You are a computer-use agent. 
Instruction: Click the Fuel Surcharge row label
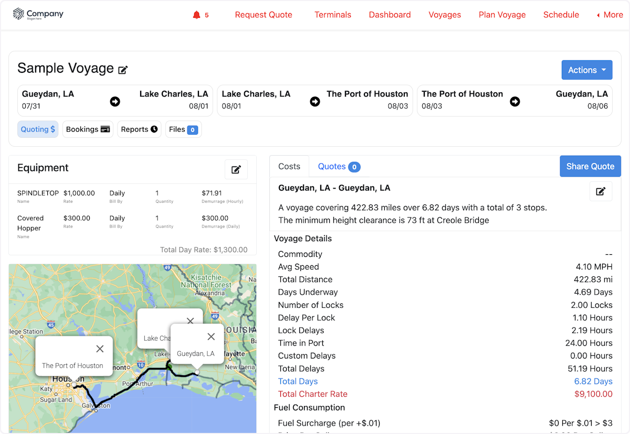click(329, 423)
